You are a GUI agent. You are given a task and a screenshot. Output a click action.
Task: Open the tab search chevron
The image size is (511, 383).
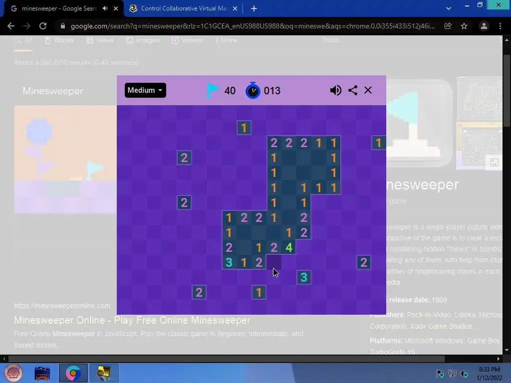[x=449, y=8]
